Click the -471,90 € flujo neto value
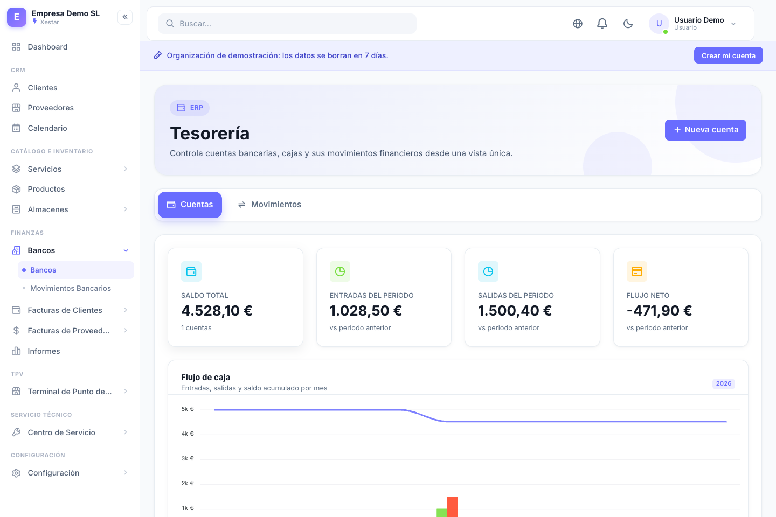This screenshot has height=517, width=776. point(660,311)
